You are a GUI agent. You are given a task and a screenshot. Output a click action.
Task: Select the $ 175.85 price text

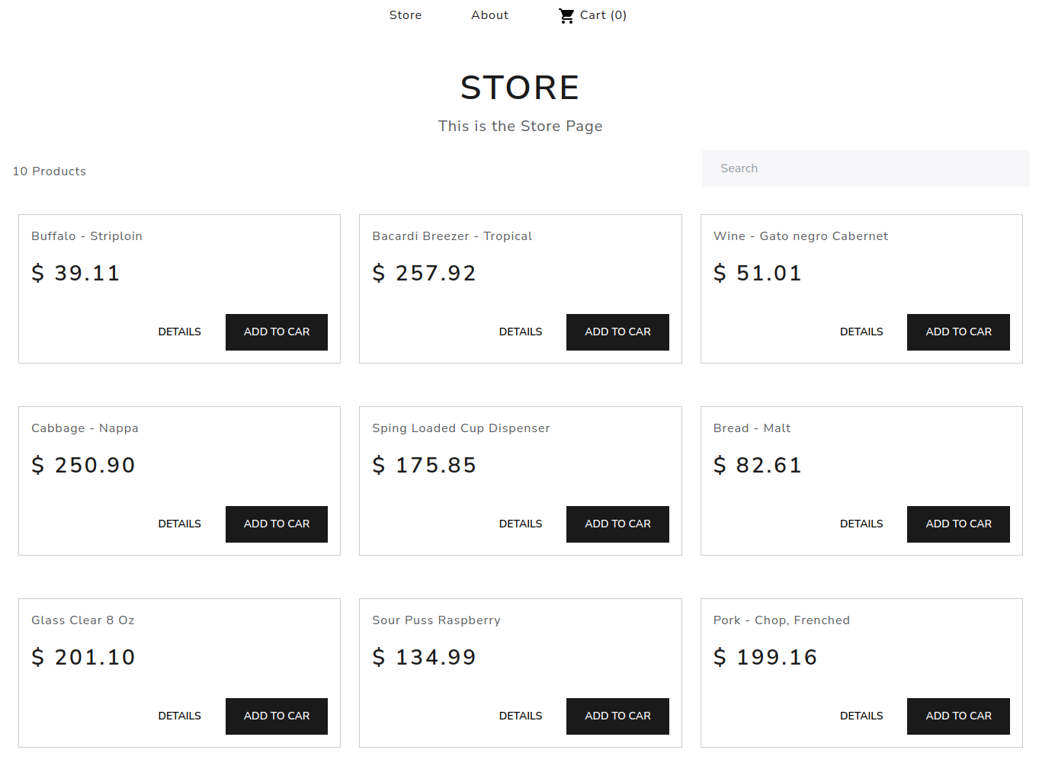coord(424,465)
